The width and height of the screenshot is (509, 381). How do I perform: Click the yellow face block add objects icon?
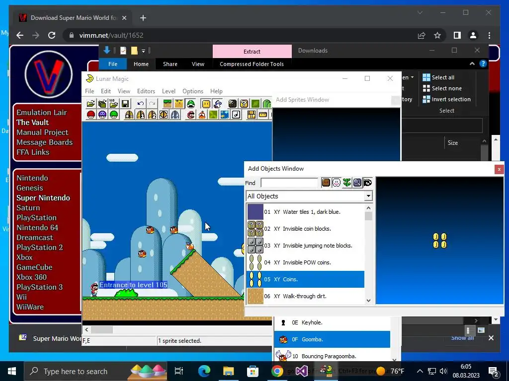pos(206,104)
